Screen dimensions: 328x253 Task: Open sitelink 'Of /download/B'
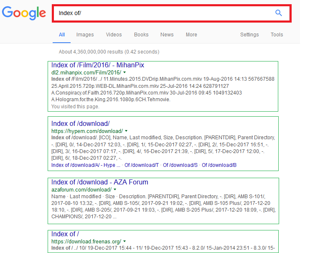219,165
